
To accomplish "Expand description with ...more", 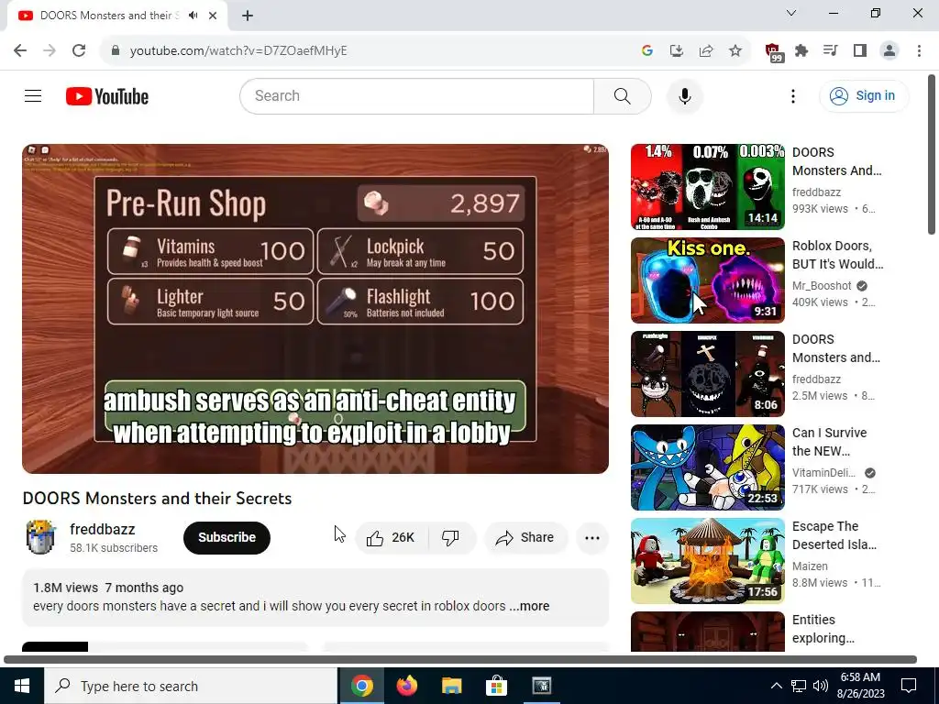I will click(x=529, y=606).
